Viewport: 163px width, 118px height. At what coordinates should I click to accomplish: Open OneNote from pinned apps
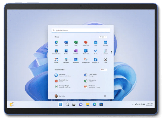76,52
